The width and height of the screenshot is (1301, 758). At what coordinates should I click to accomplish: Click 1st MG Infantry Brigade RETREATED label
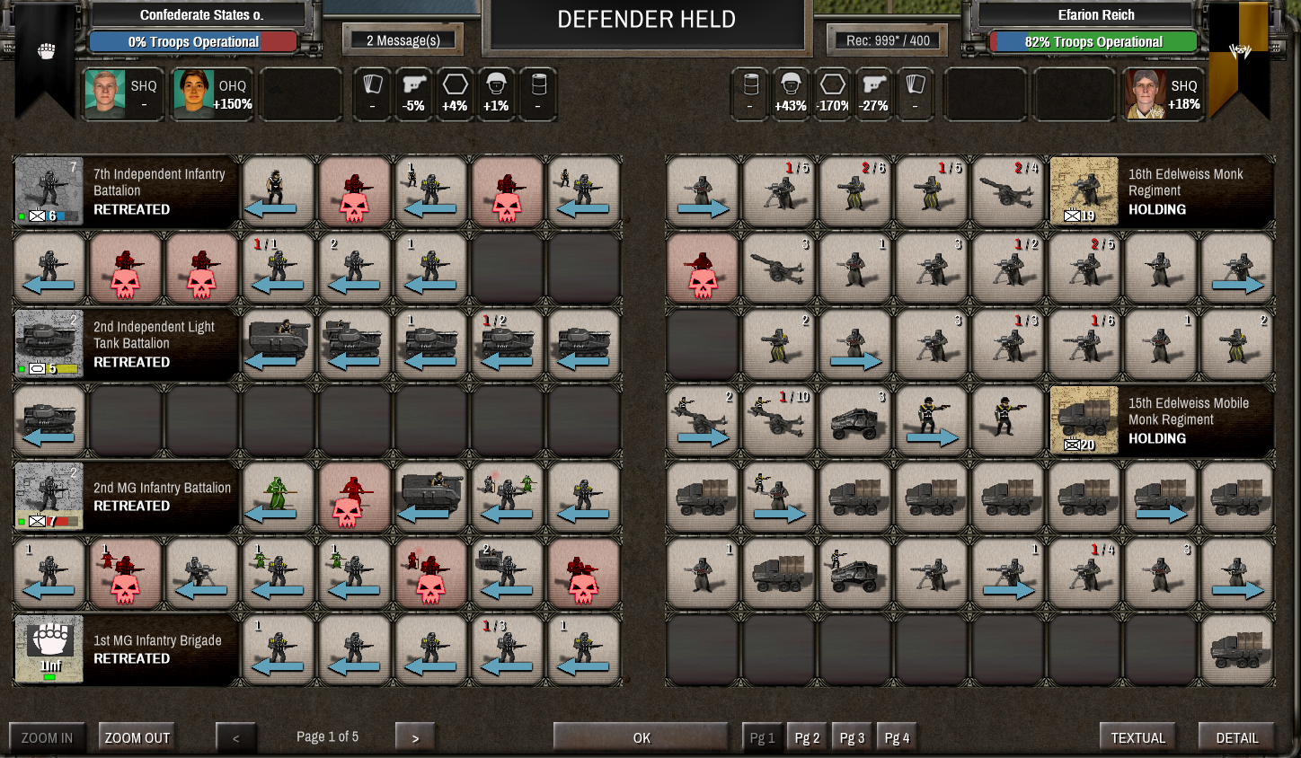[131, 658]
